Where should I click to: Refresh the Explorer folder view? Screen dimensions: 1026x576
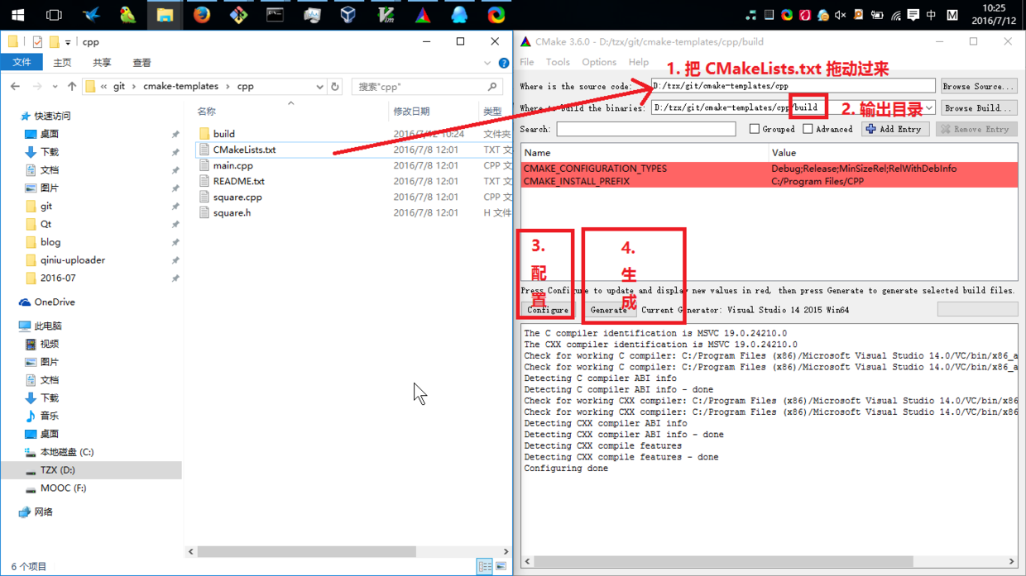pyautogui.click(x=335, y=87)
